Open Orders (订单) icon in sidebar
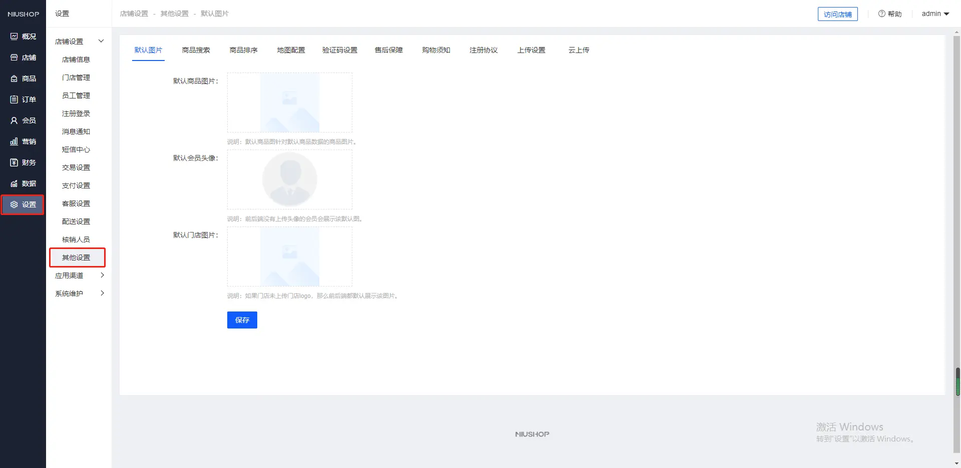The width and height of the screenshot is (961, 468). (14, 99)
